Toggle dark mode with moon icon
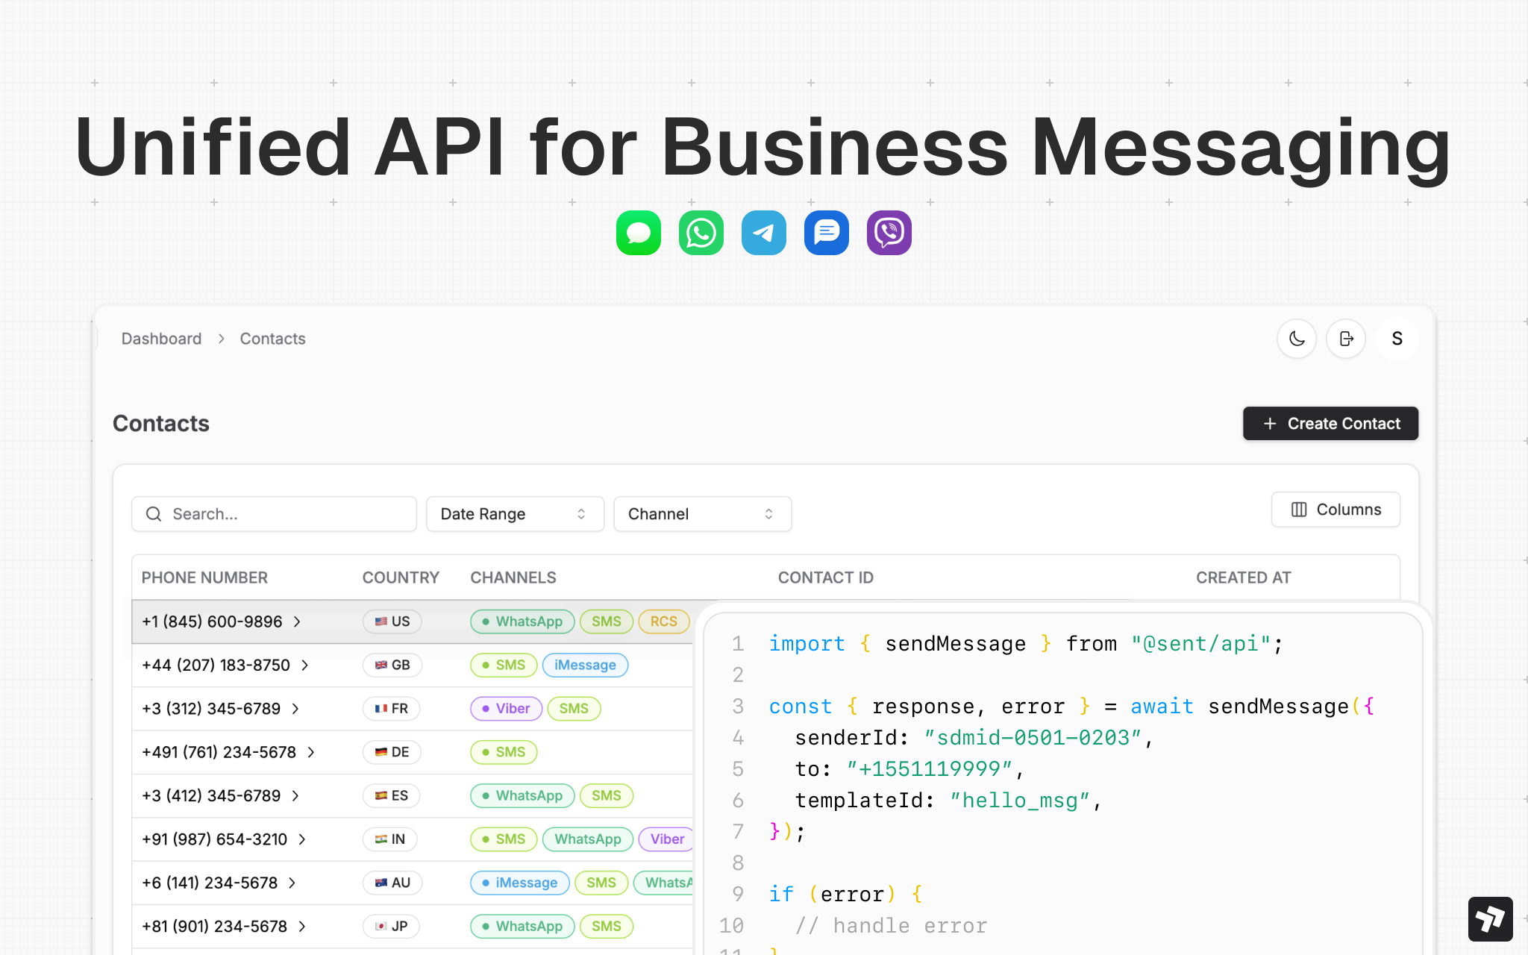The image size is (1528, 955). coord(1297,339)
